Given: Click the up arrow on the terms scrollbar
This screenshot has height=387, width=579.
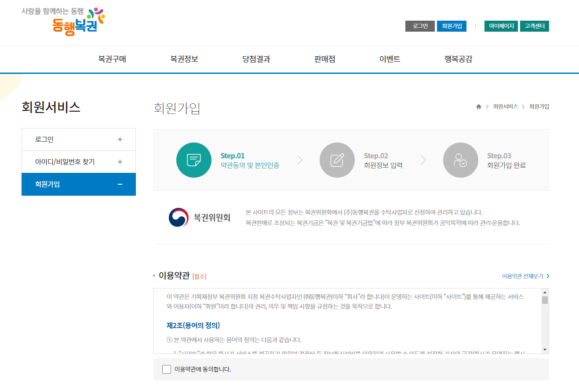Looking at the screenshot, I should tap(544, 293).
